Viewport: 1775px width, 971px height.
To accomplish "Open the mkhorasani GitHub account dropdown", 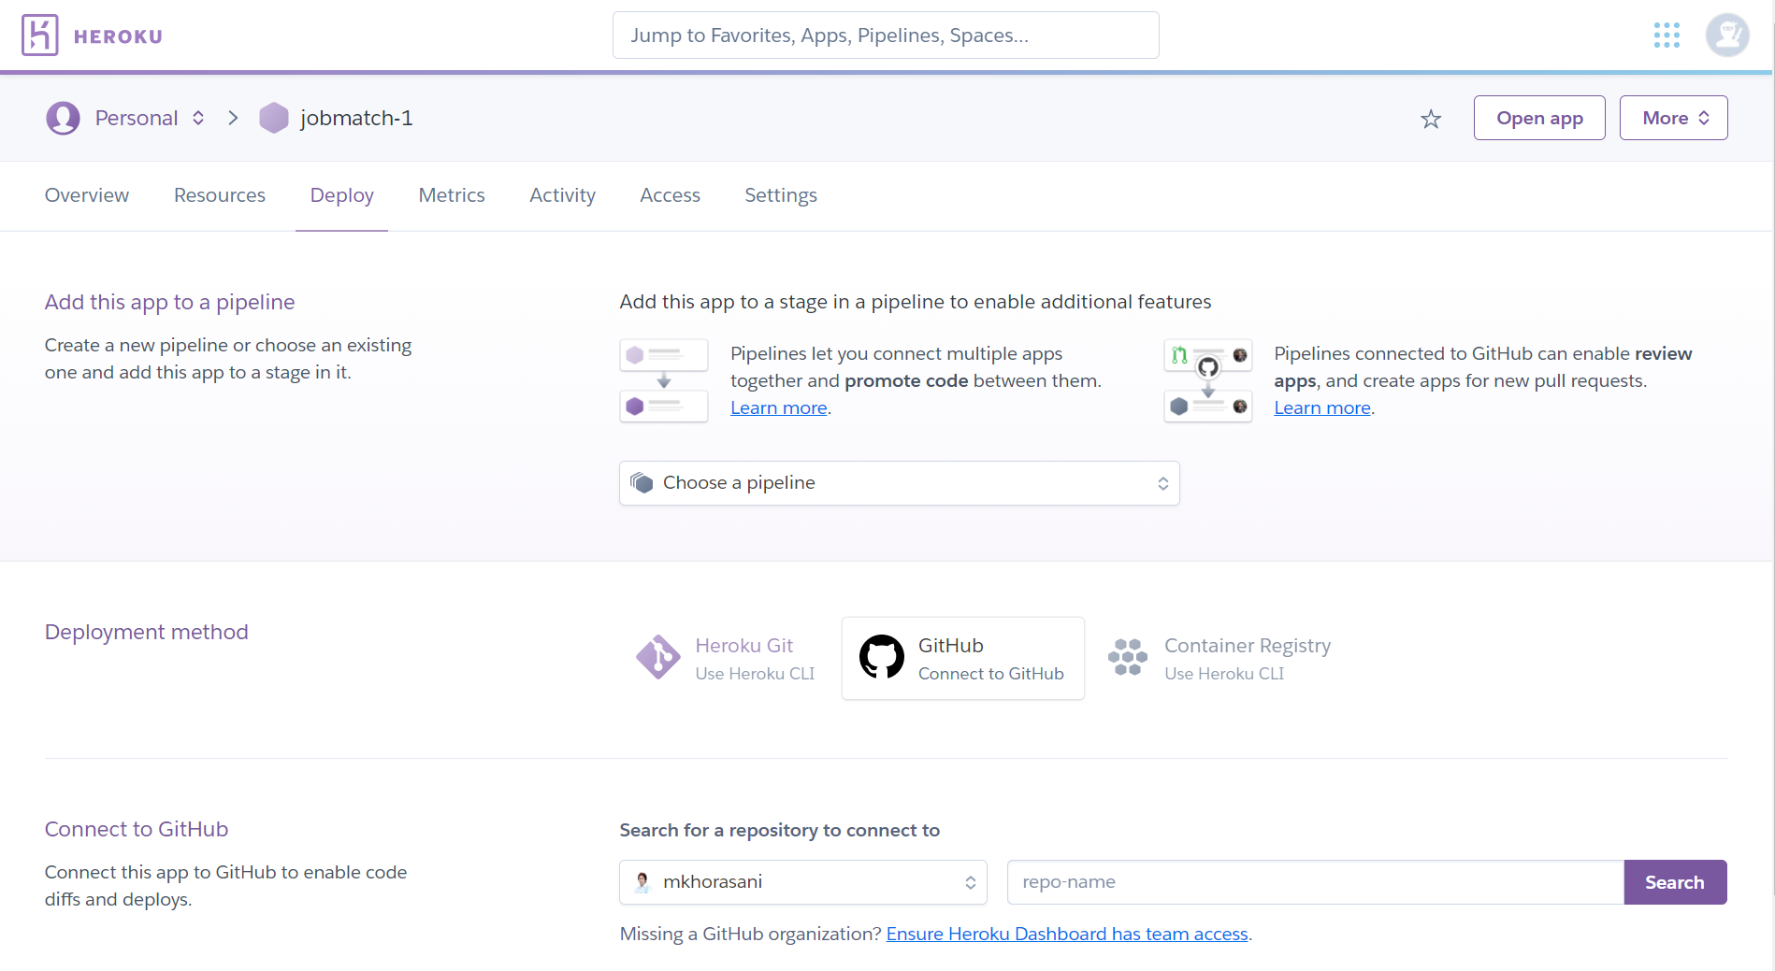I will [802, 882].
